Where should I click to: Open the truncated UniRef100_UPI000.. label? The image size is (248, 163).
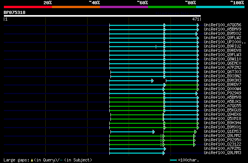[x=225, y=42]
